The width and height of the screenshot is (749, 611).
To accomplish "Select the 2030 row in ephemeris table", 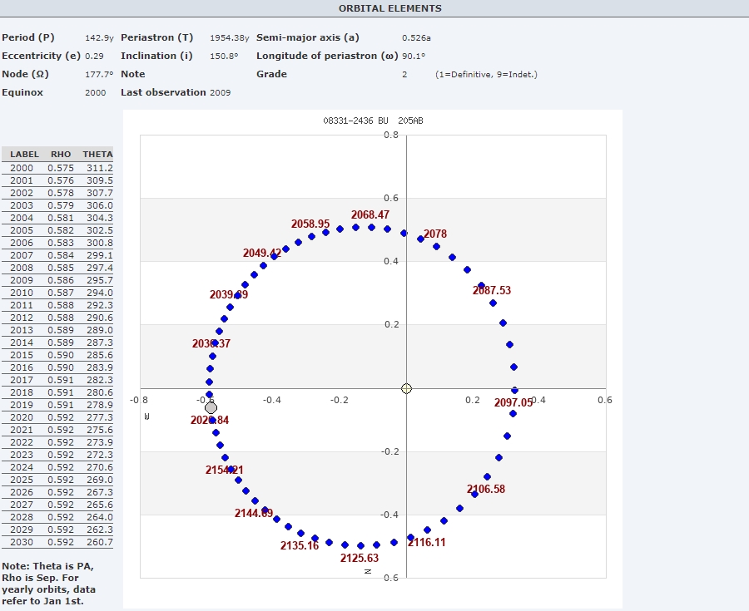I will point(58,542).
